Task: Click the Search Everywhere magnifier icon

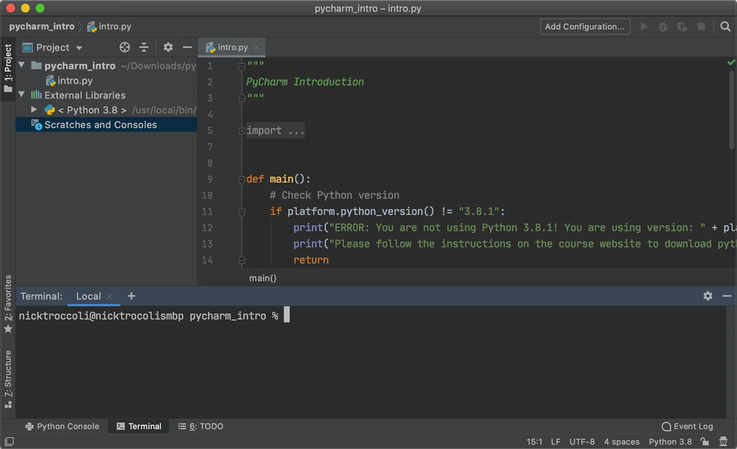Action: 725,27
